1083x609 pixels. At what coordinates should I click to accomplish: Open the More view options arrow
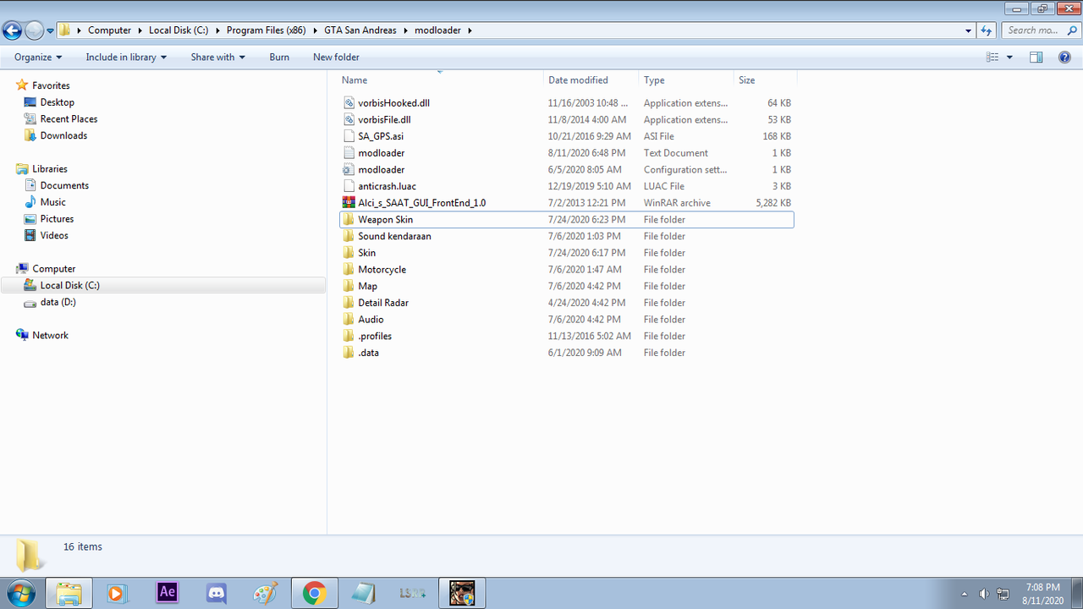click(x=1009, y=58)
